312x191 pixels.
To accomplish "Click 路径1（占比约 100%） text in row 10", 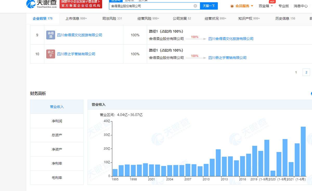I will tap(166, 50).
